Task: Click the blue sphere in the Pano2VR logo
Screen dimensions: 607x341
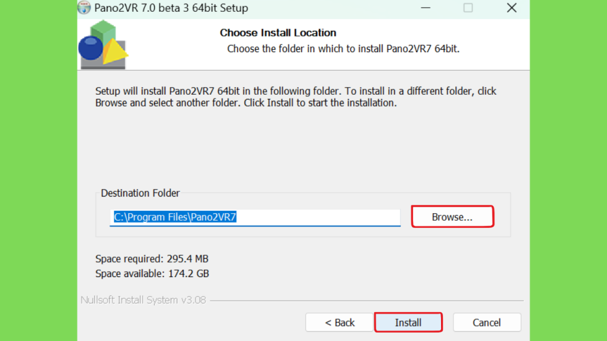Action: click(x=91, y=48)
